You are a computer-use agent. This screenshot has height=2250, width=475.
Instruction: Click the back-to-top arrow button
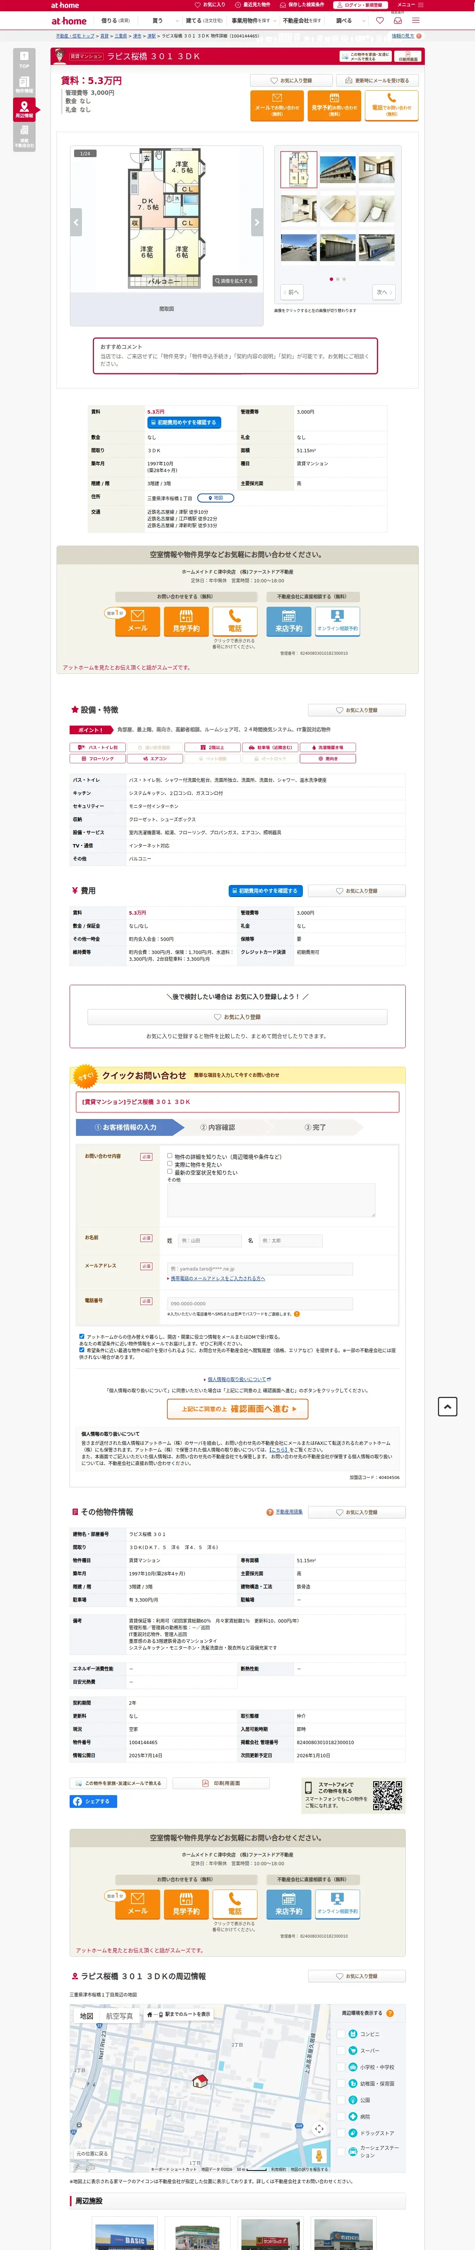(x=447, y=1406)
